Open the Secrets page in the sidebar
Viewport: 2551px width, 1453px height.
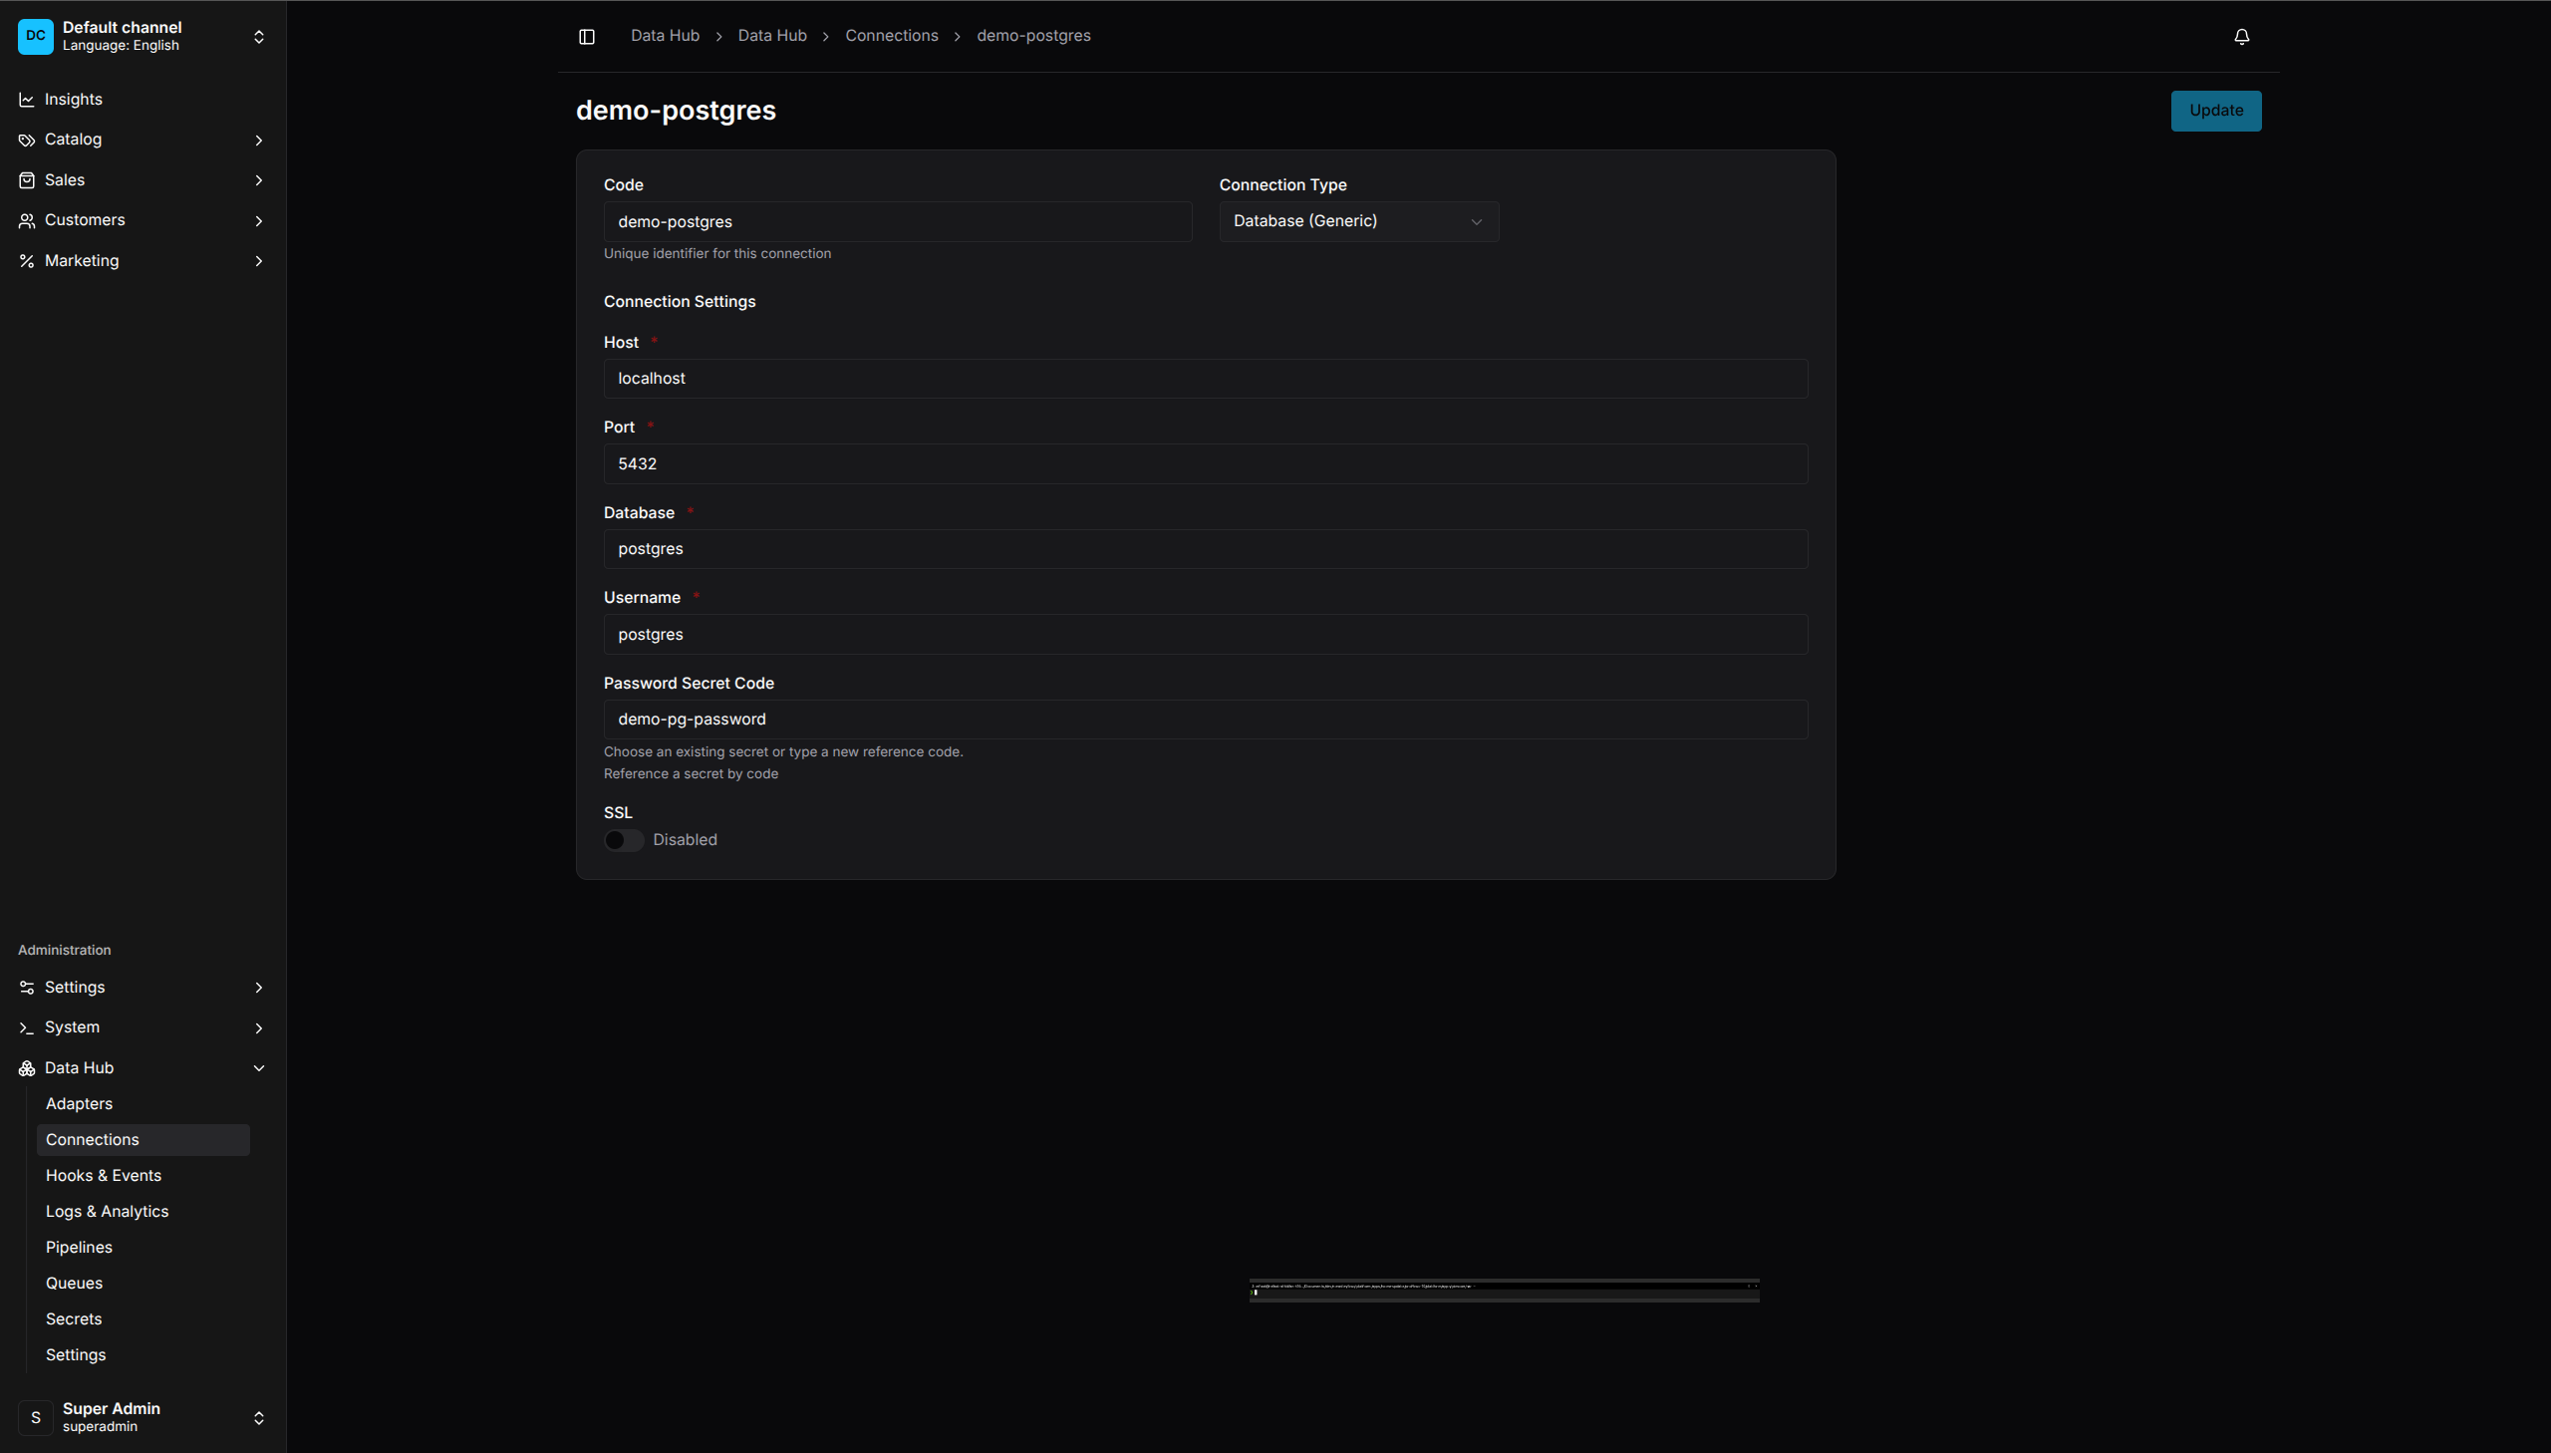[x=73, y=1318]
